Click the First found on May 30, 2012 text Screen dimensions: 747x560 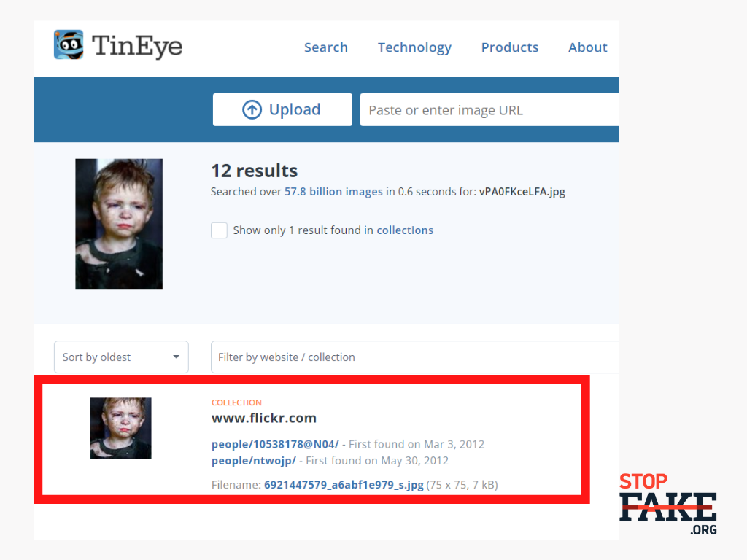pyautogui.click(x=377, y=461)
